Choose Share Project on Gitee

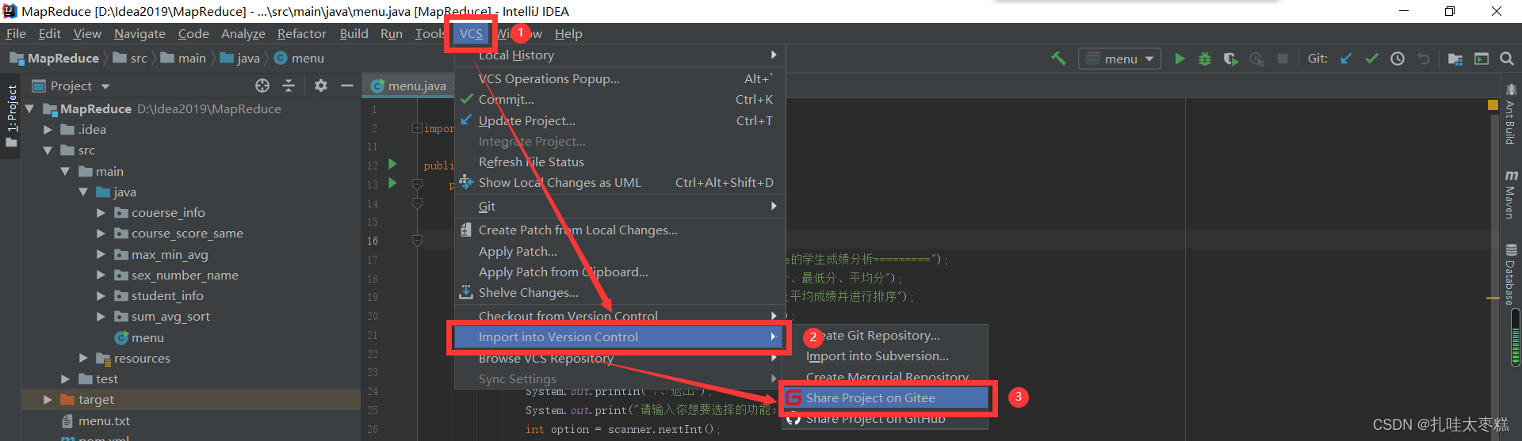886,398
